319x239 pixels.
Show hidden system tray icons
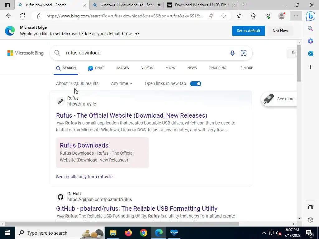pos(264,233)
